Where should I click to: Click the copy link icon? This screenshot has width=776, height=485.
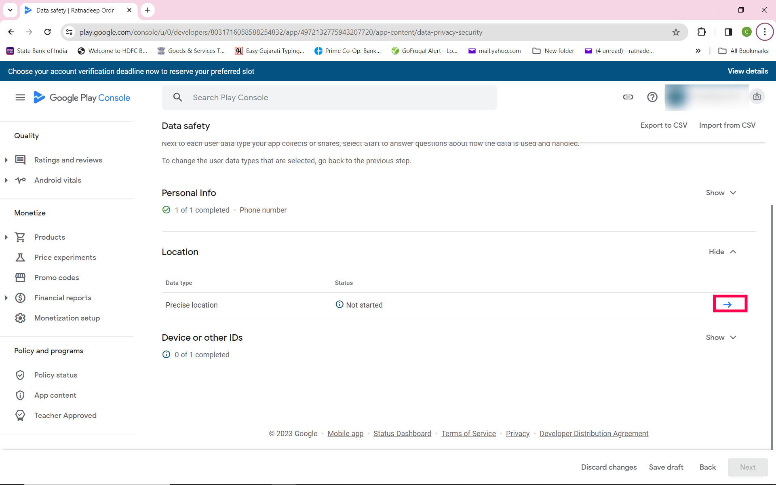pos(628,97)
